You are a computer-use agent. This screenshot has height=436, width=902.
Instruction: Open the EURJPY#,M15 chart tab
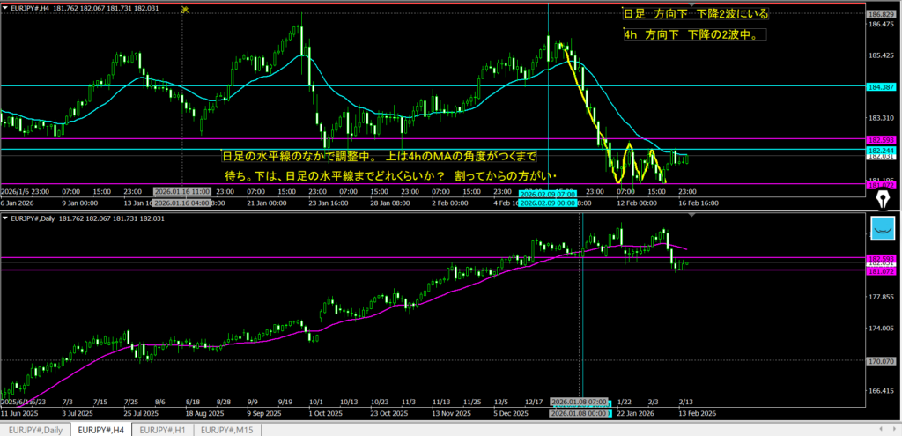228,430
